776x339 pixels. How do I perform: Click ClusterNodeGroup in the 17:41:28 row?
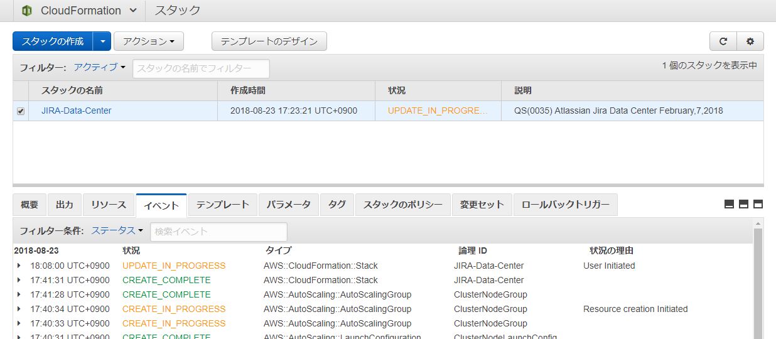click(490, 294)
